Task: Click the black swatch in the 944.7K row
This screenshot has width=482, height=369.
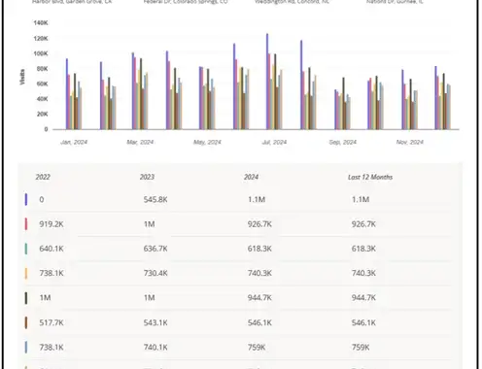Action: [26, 298]
